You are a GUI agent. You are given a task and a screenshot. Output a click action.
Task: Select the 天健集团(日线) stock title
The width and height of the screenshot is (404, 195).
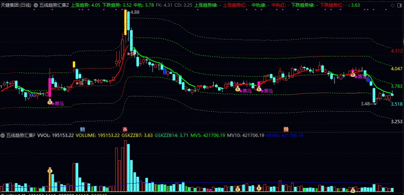[16, 5]
